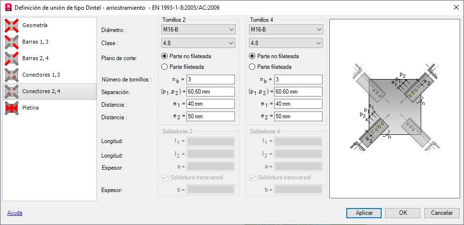Click the Número de tornillos label
Image resolution: width=464 pixels, height=225 pixels.
pos(126,80)
